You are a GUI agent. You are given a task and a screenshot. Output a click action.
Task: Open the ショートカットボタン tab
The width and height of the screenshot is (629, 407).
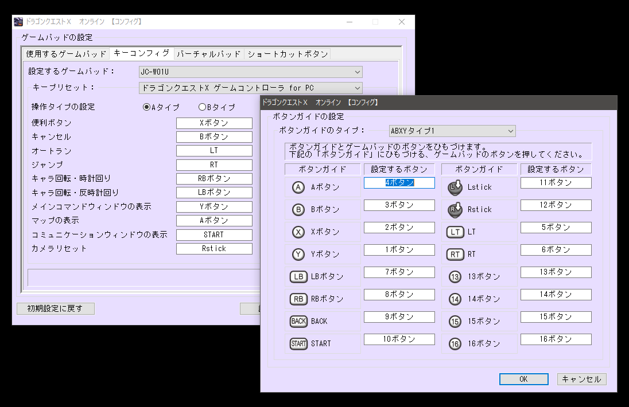pyautogui.click(x=288, y=54)
